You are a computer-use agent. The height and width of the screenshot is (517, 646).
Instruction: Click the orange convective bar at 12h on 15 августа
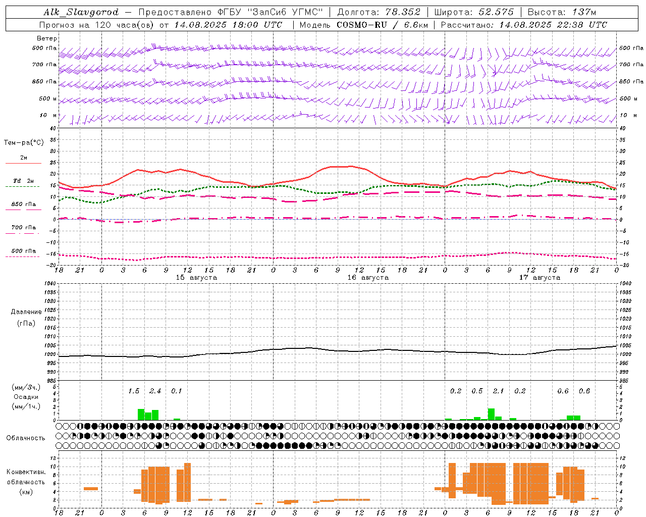point(188,482)
